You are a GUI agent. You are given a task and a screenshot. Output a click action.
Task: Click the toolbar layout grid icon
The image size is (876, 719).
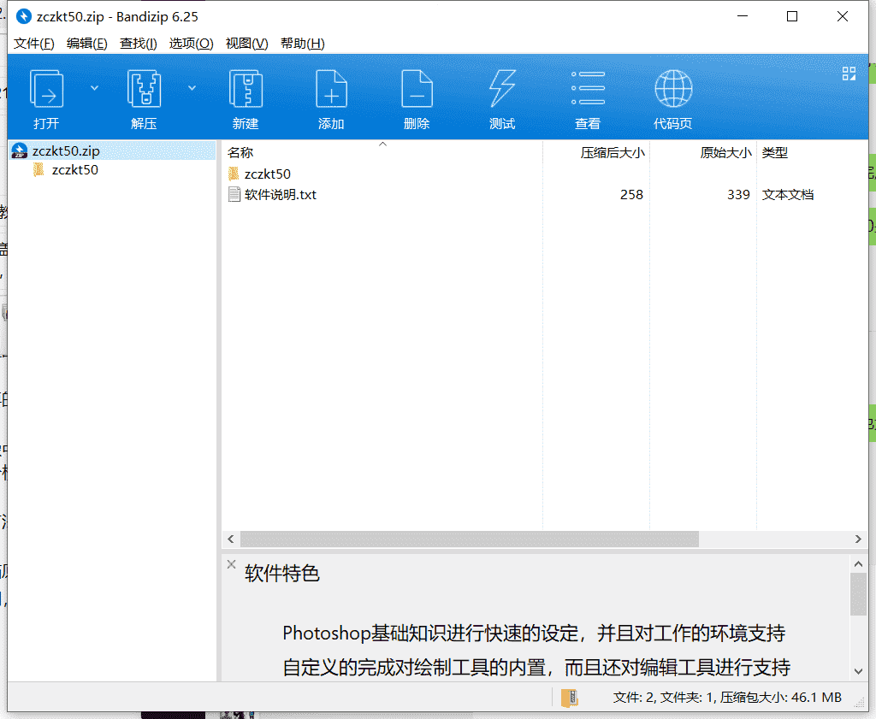(x=849, y=74)
